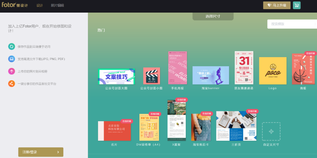The image size is (317, 158).
Task: Select the poco Logo thumbnail
Action: [273, 71]
